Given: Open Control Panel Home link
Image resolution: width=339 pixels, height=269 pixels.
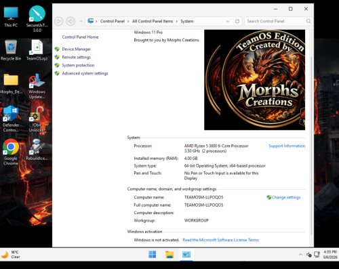Looking at the screenshot, I should pos(80,37).
